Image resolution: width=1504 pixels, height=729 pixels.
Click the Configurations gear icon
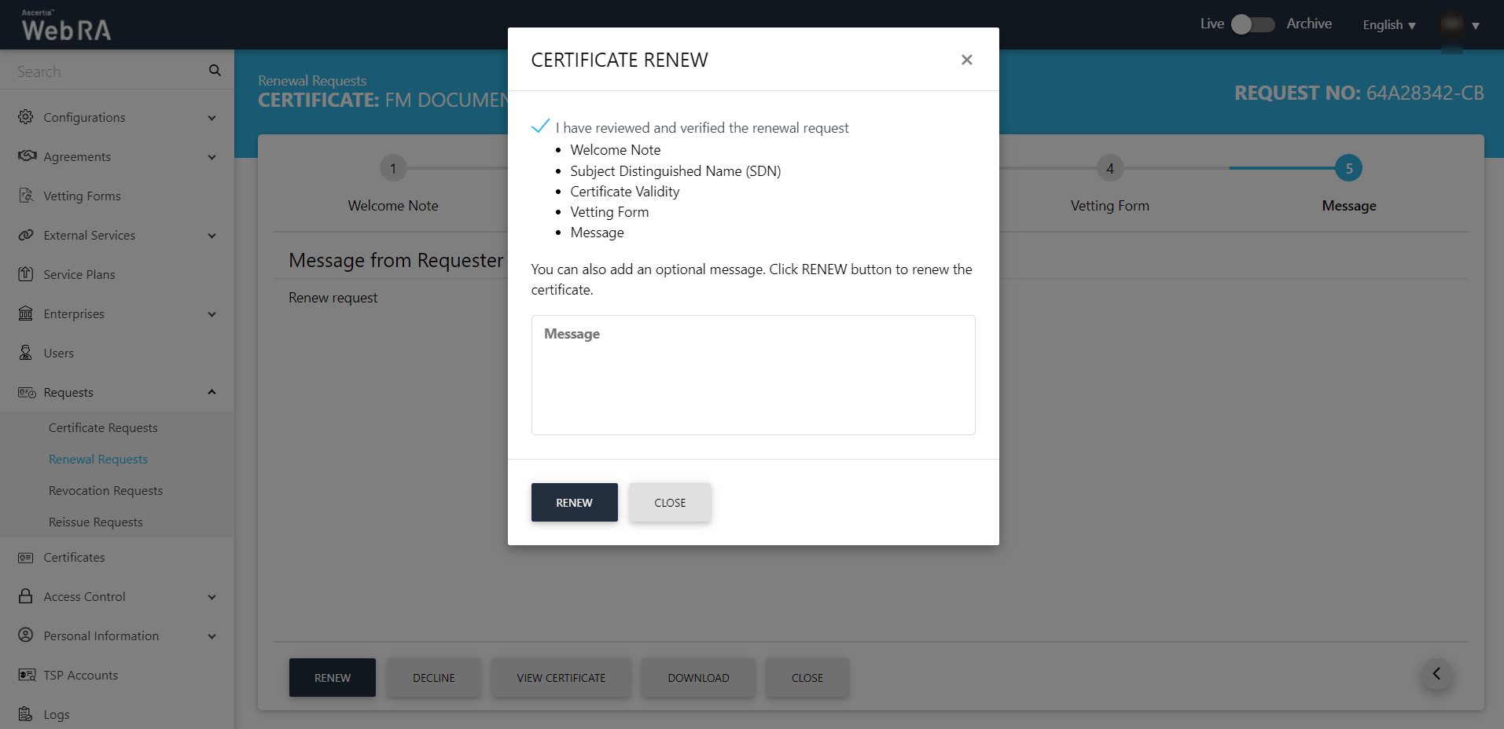pyautogui.click(x=26, y=117)
